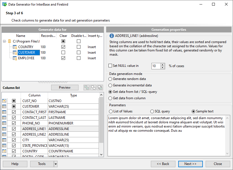Click the Clear column header
233x170 pixels.
tap(63, 36)
